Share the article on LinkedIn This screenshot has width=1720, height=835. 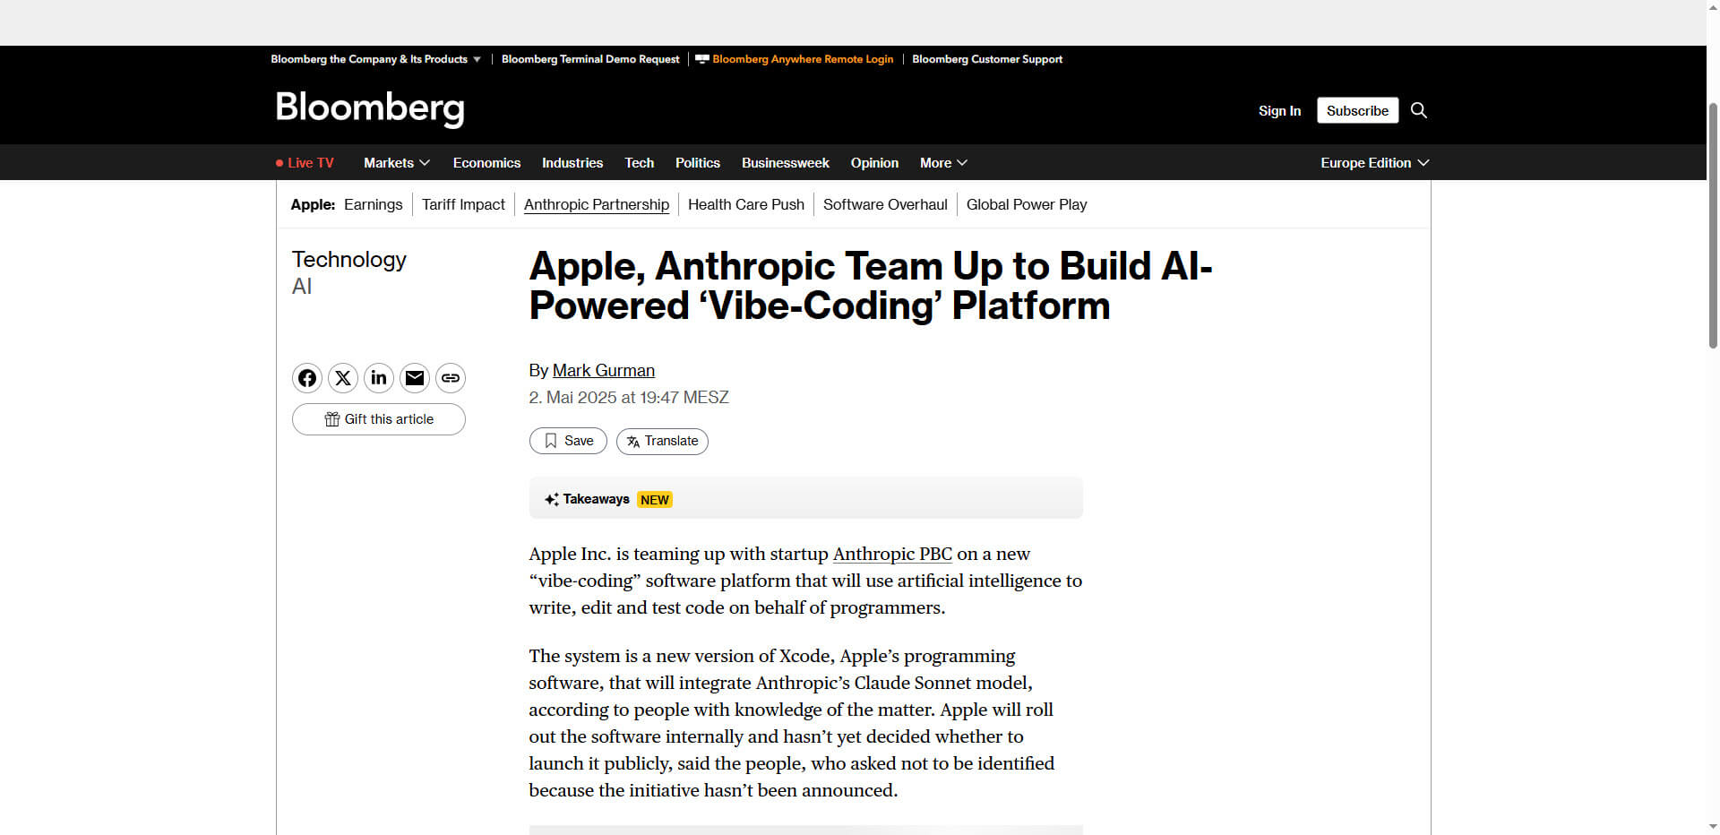pyautogui.click(x=378, y=377)
